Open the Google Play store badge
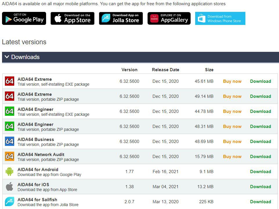279x209 pixels. (24, 18)
